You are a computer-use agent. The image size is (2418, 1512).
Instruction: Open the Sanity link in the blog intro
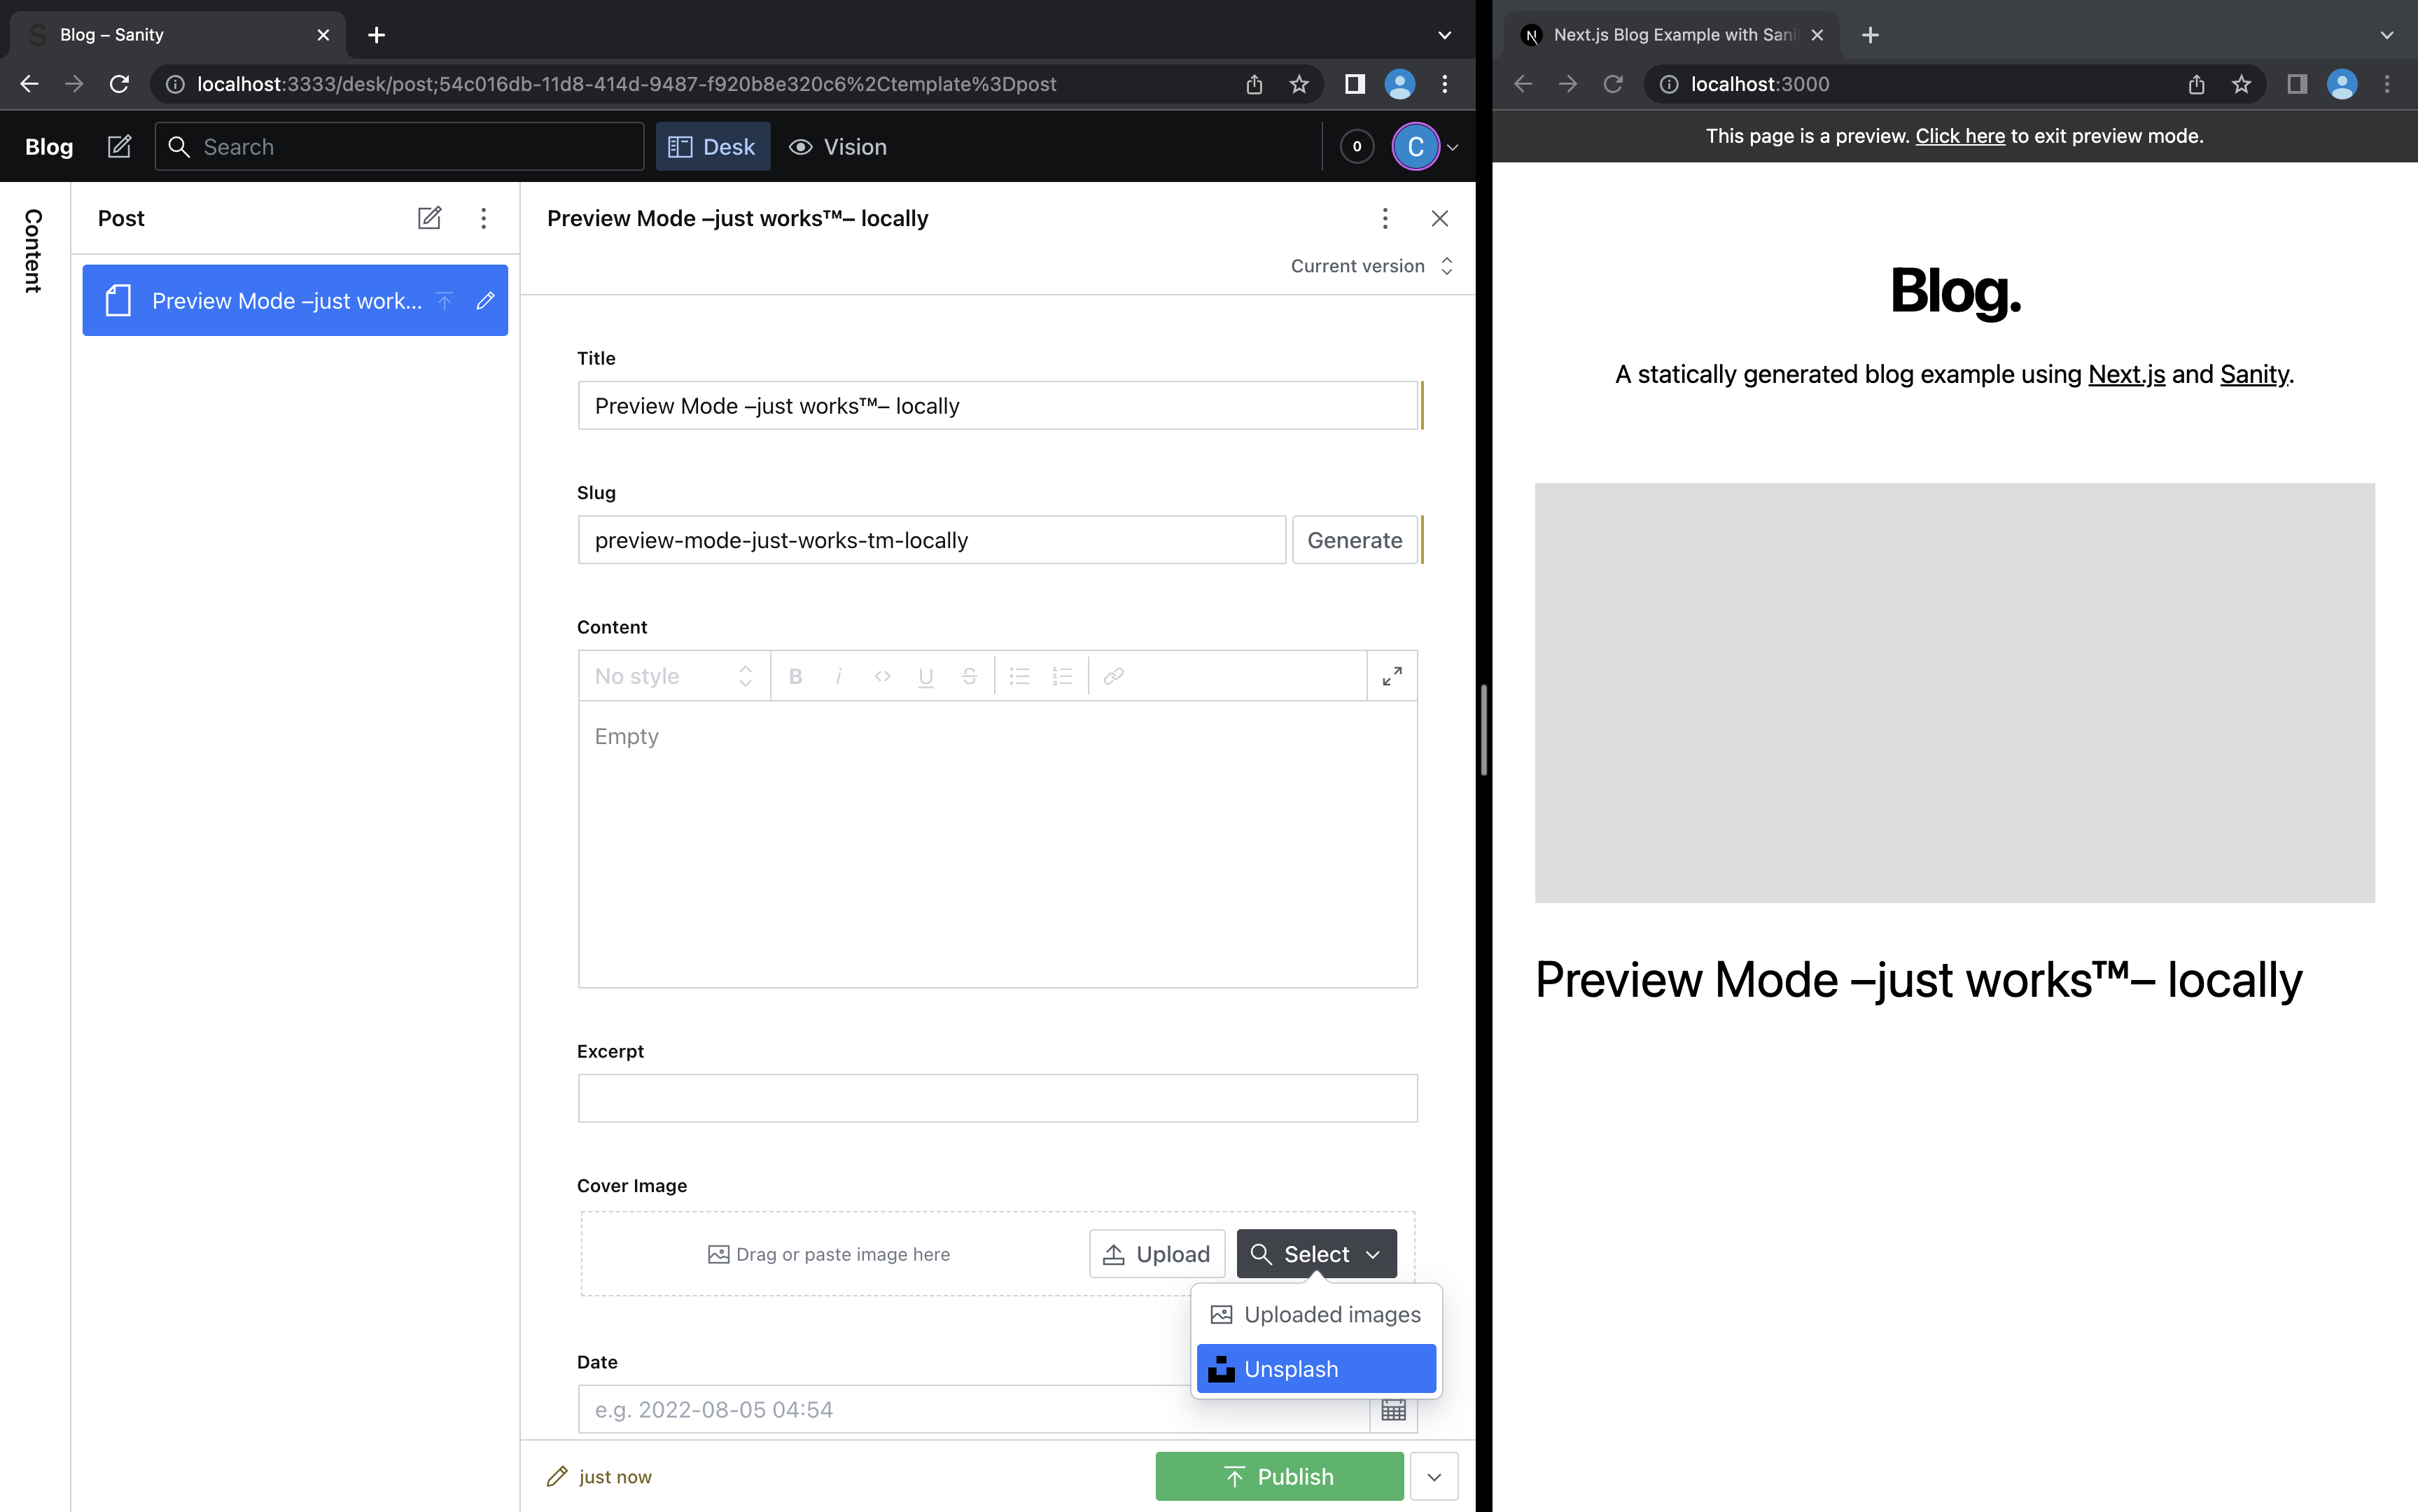(2254, 374)
